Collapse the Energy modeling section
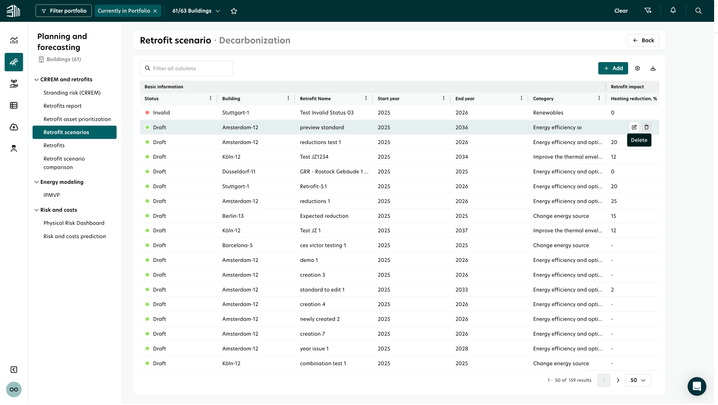718x405 pixels. point(36,182)
